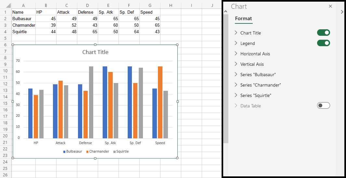Click the Select All corner of the sheet
The width and height of the screenshot is (346, 178).
pyautogui.click(x=6, y=6)
